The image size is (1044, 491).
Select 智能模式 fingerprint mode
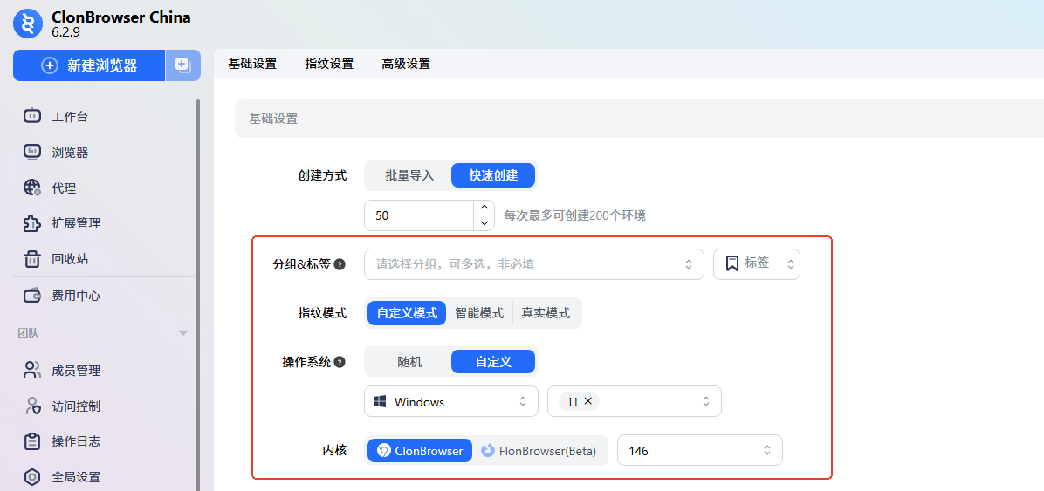click(x=479, y=313)
